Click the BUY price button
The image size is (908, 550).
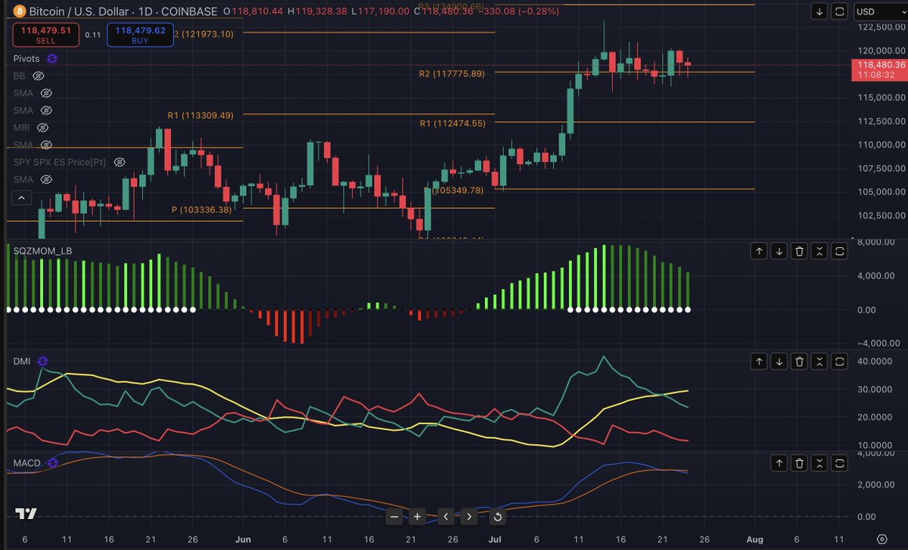pos(138,35)
